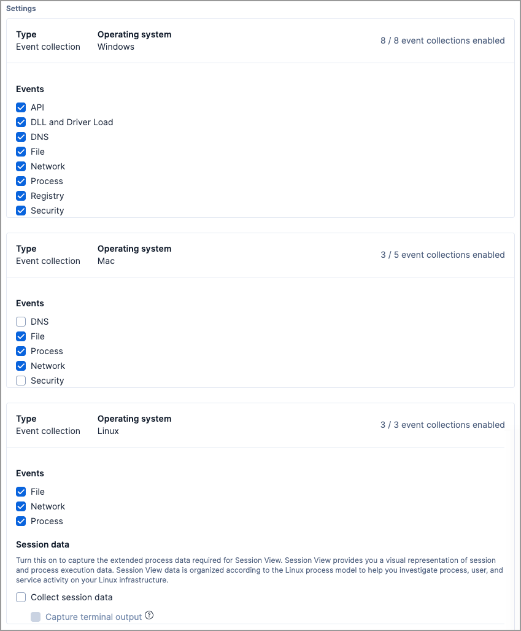
Task: Click the Capture terminal output help icon
Action: (149, 616)
